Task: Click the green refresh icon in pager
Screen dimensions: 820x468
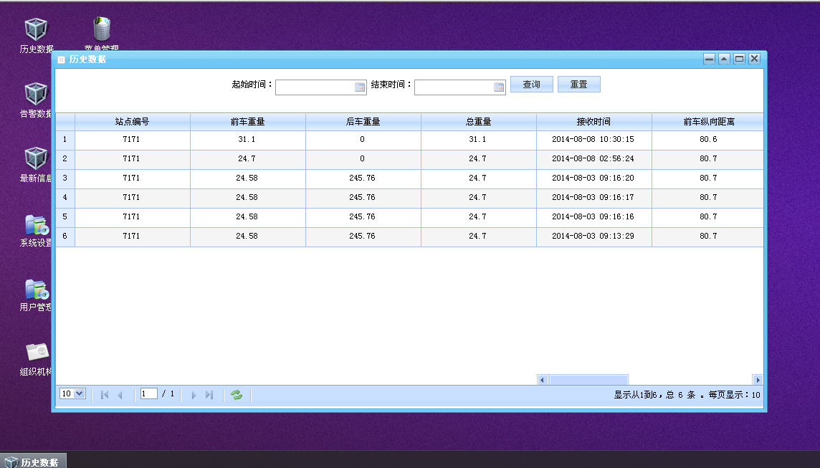Action: [x=237, y=395]
